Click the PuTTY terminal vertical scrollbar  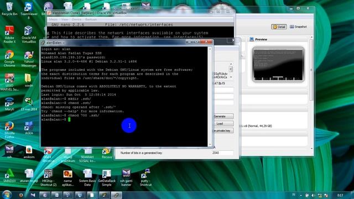[x=210, y=97]
